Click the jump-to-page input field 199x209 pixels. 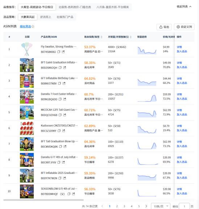(185, 206)
